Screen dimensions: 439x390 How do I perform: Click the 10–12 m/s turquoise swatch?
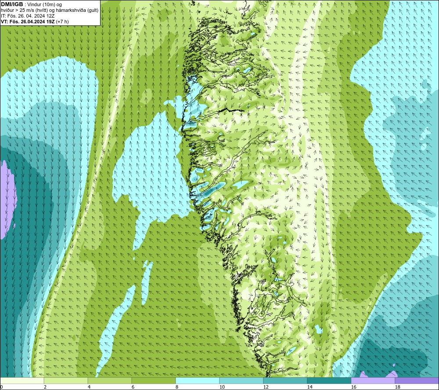click(241, 380)
